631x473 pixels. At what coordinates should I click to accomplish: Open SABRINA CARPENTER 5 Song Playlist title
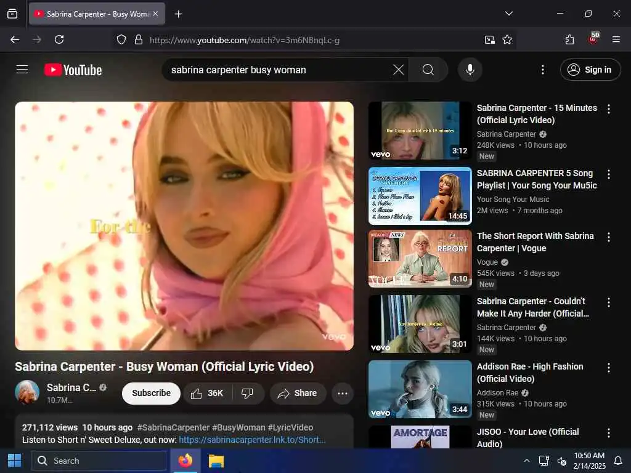point(537,179)
